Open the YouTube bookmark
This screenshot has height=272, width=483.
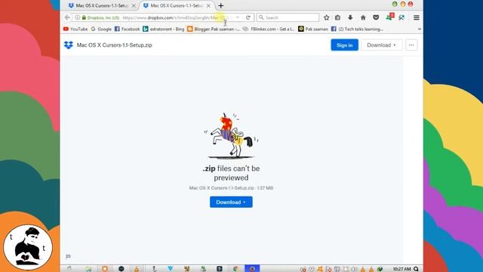click(75, 29)
